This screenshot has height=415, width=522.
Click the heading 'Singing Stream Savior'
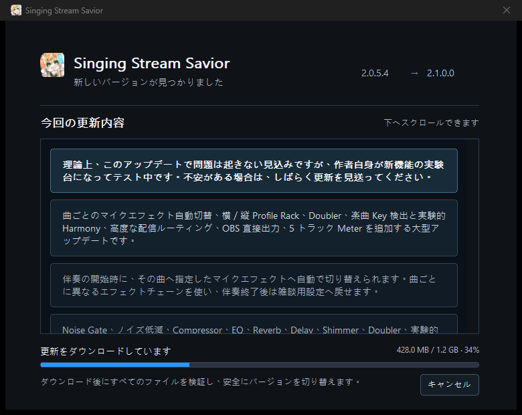pyautogui.click(x=152, y=64)
